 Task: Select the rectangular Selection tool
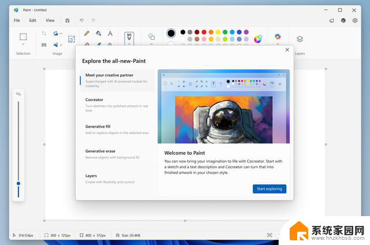[x=23, y=37]
